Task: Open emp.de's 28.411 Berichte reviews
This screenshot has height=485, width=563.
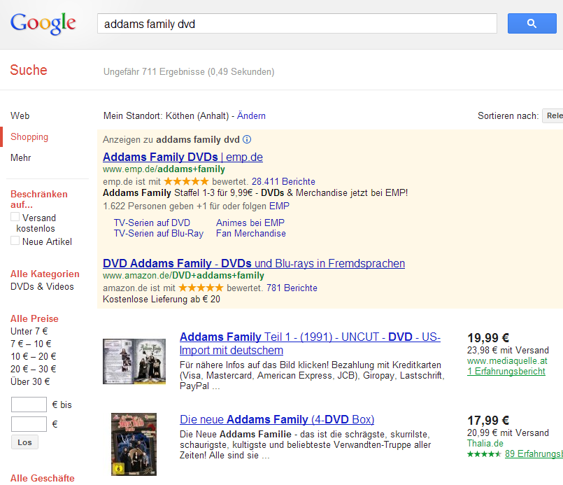Action: (283, 181)
